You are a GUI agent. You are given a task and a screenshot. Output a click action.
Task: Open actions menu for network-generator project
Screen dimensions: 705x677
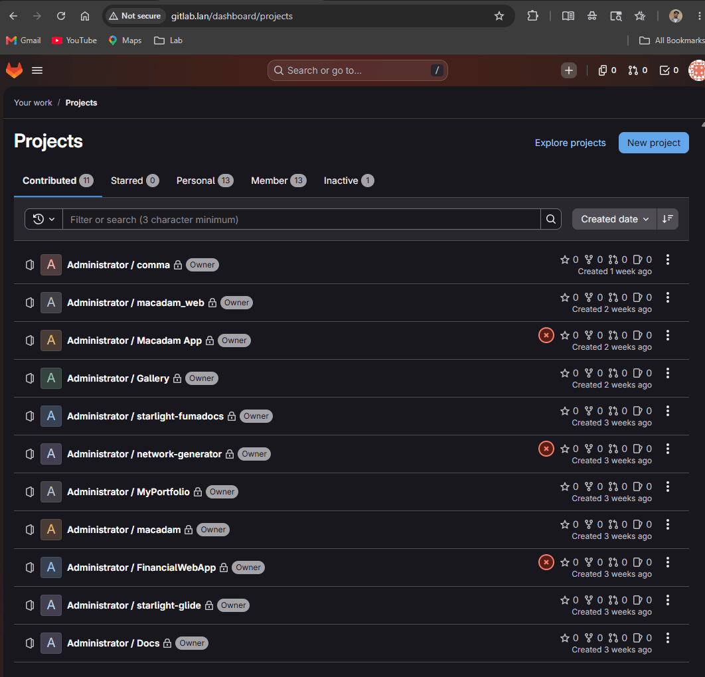pyautogui.click(x=668, y=448)
